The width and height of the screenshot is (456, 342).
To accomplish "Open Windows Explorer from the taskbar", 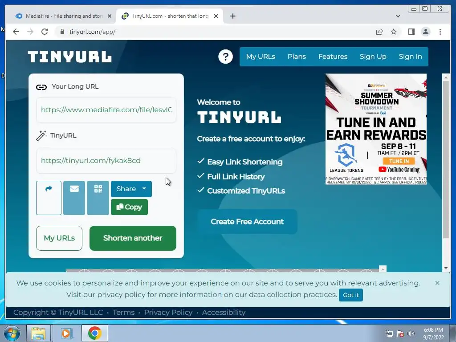I will tap(38, 333).
